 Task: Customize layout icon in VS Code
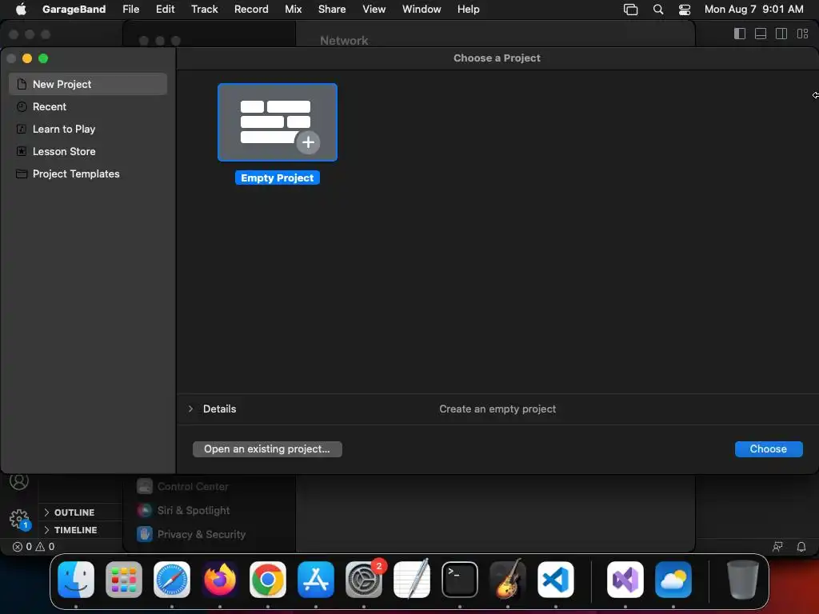point(802,34)
